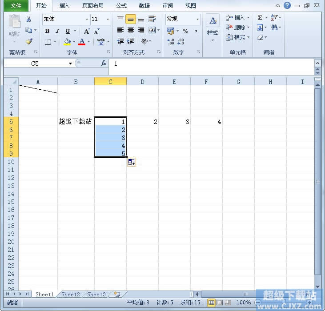Screen dimensions: 325x311
Task: Click the Copy icon in clipboard group
Action: pos(29,30)
